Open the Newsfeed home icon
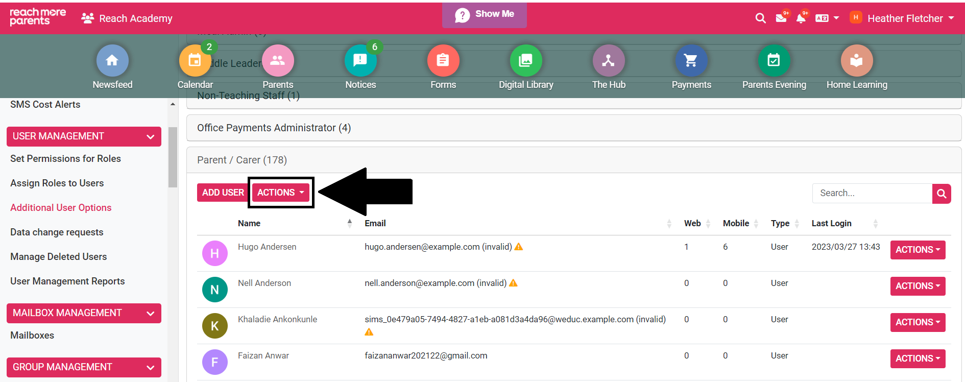The width and height of the screenshot is (965, 382). click(x=112, y=61)
